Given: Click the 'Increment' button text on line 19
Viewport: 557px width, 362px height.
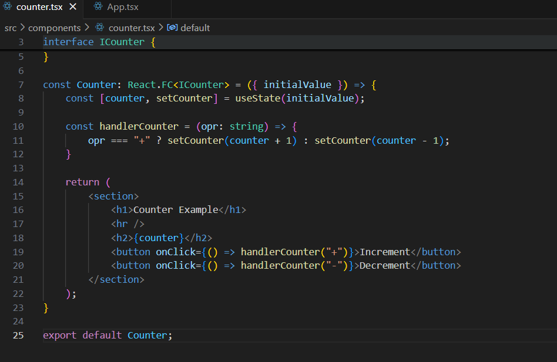Looking at the screenshot, I should click(385, 252).
